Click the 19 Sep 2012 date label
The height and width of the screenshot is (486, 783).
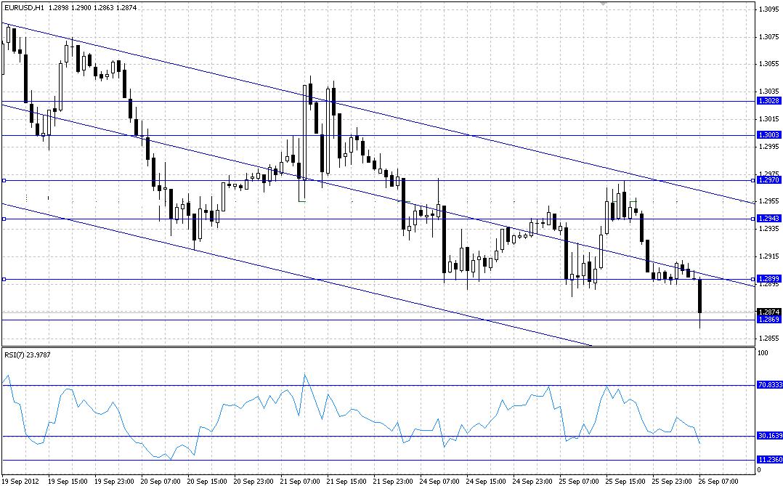pyautogui.click(x=19, y=481)
